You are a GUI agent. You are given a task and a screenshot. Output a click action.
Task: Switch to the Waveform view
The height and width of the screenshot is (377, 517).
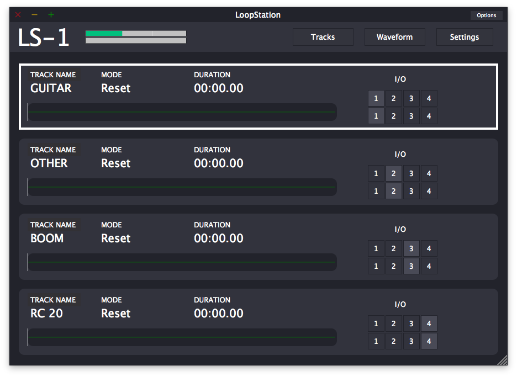[x=394, y=37]
